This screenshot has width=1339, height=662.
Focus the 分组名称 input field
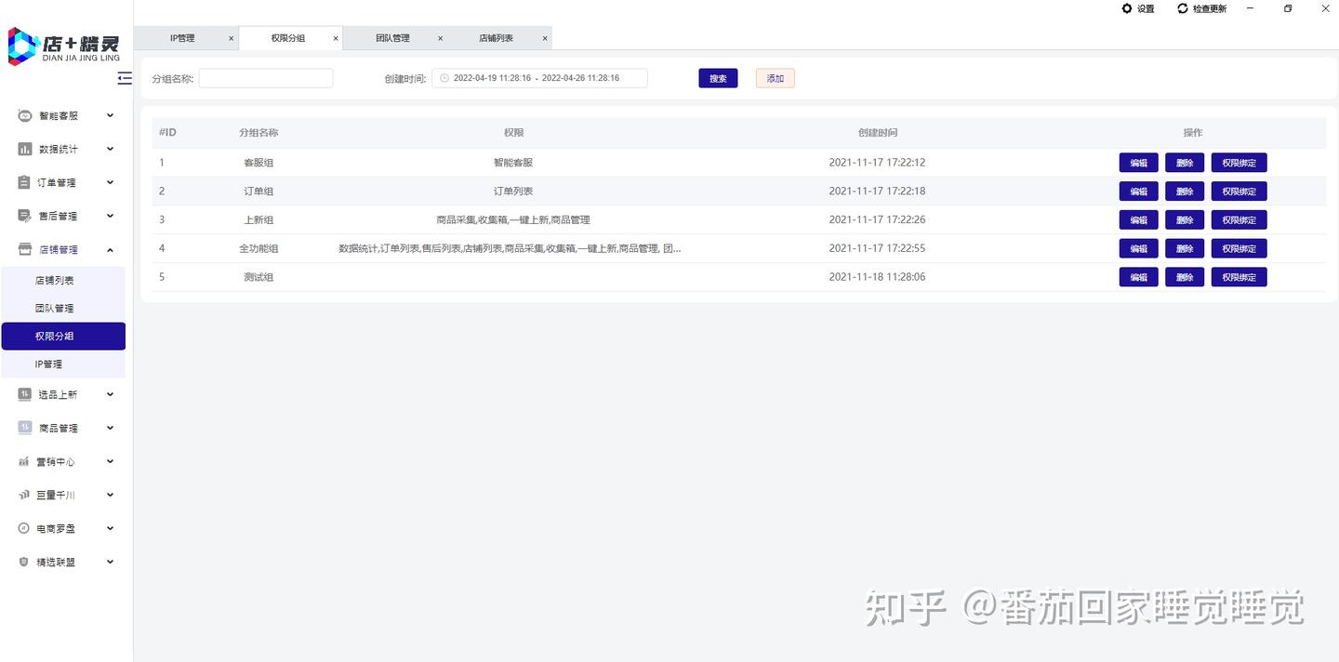(x=266, y=79)
